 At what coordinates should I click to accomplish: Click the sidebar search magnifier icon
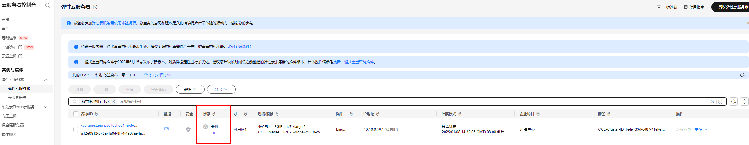(47, 5)
